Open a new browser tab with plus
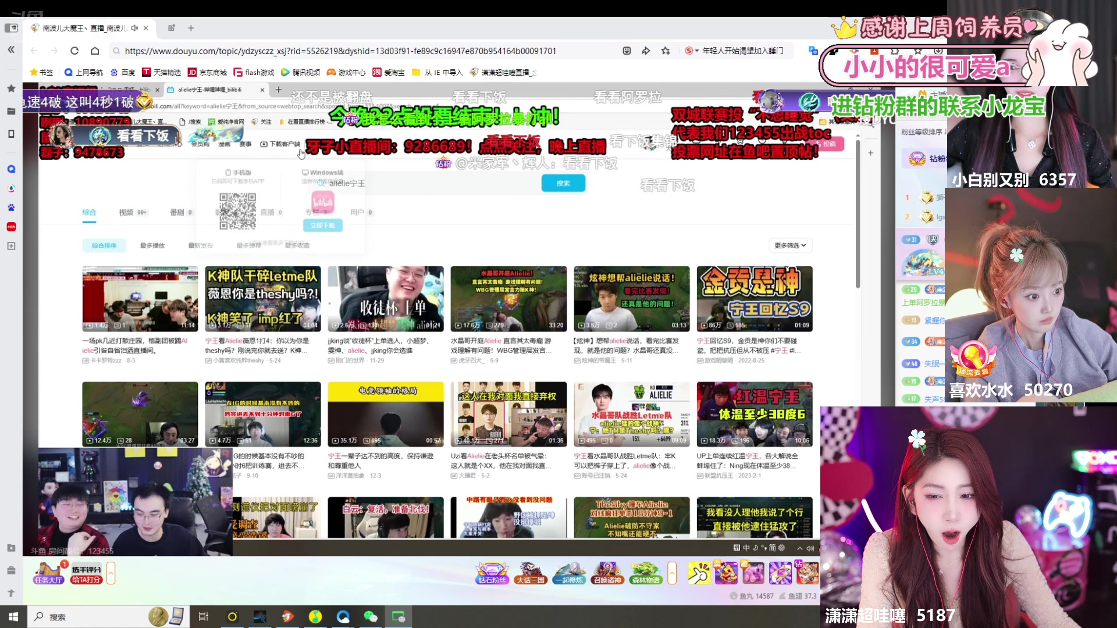 click(x=191, y=28)
